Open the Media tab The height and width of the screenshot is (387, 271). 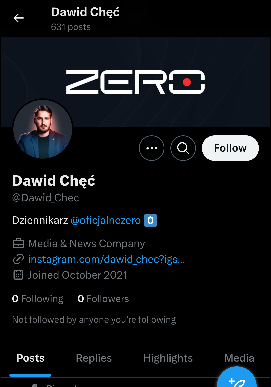point(239,358)
